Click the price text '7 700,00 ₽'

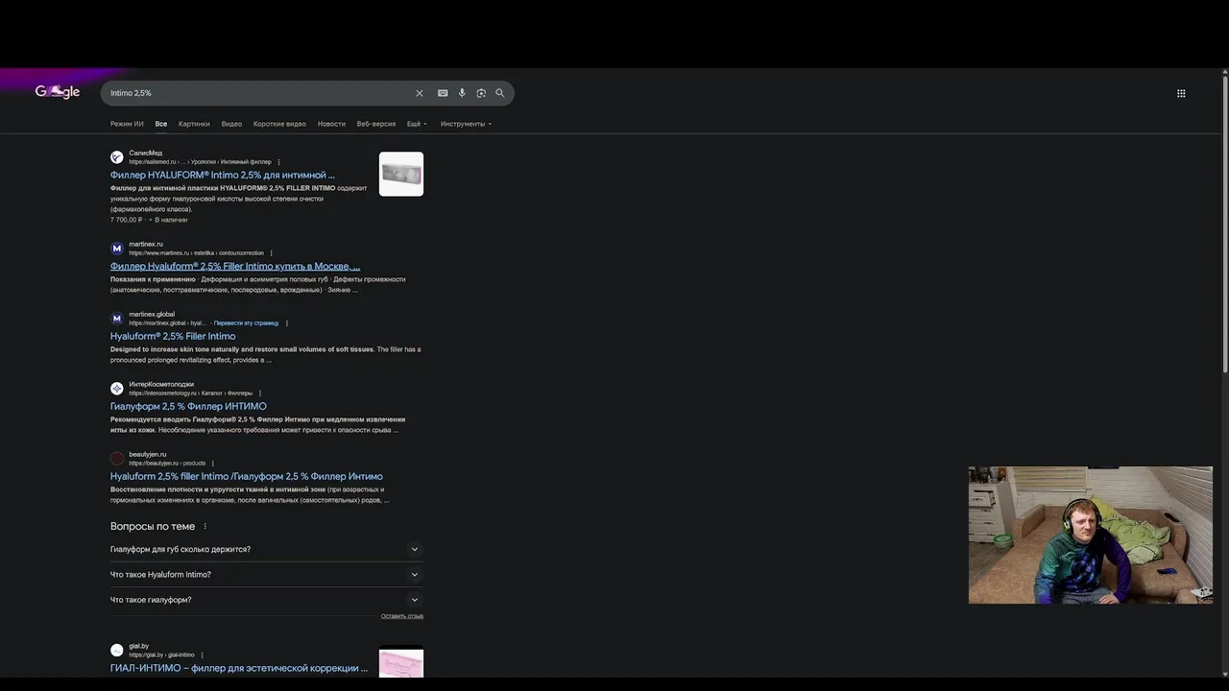tap(127, 220)
